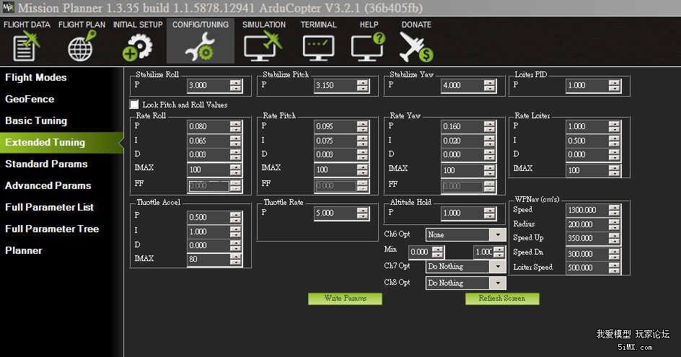Click the Stabilize Roll P value field

pyautogui.click(x=208, y=86)
